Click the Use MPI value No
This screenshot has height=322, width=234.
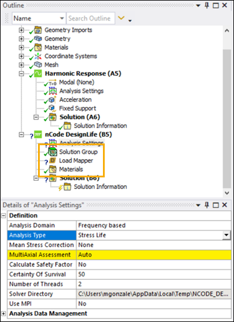[x=154, y=304]
